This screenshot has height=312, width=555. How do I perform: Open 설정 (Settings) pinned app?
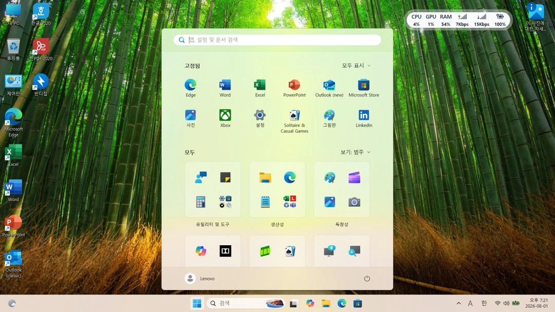(260, 119)
